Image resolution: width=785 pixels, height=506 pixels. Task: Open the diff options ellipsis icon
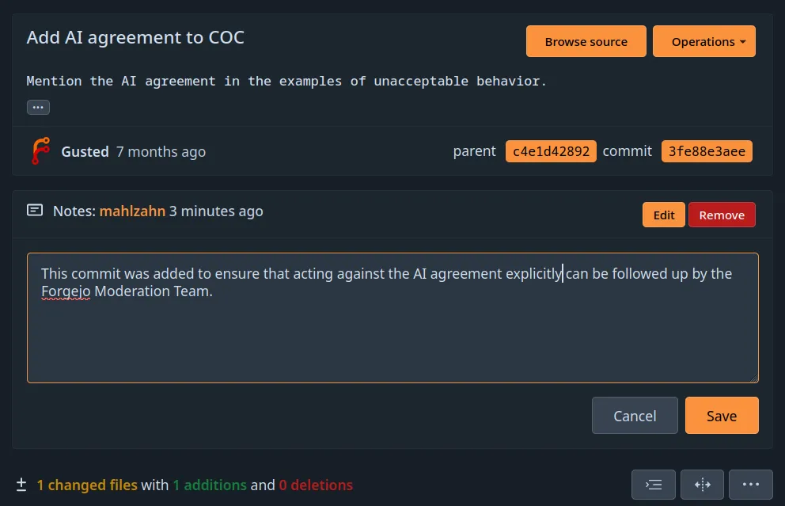click(x=750, y=484)
